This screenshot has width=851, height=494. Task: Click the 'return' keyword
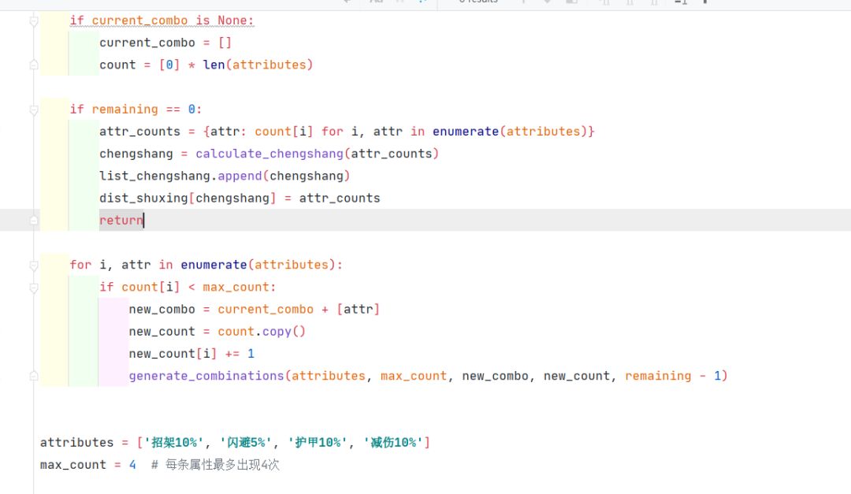[121, 221]
